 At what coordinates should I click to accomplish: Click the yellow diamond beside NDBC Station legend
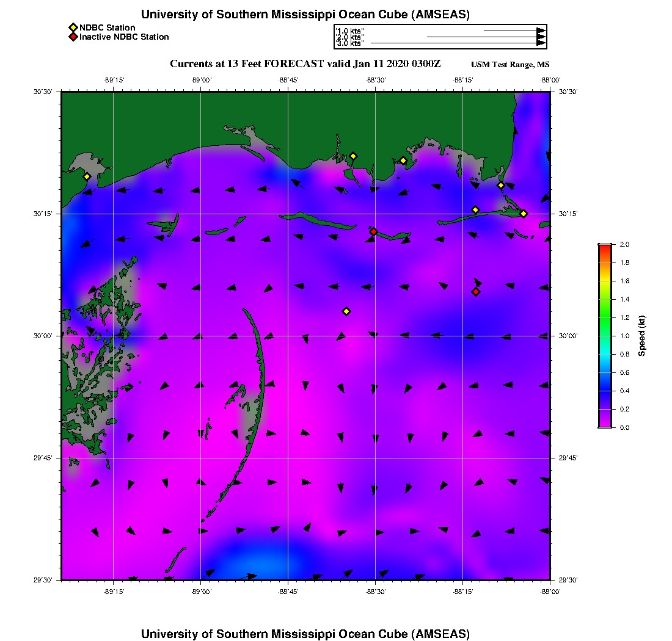[73, 27]
